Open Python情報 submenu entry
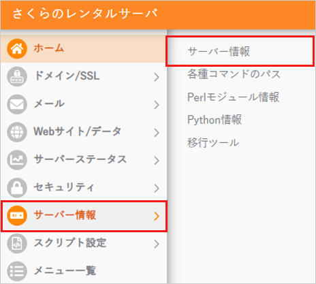Viewport: 316px width, 284px height. [x=215, y=120]
